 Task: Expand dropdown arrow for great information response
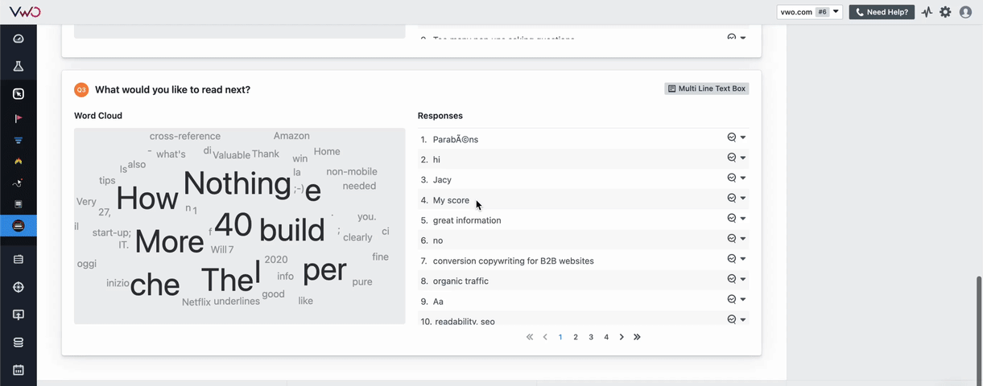(x=743, y=218)
